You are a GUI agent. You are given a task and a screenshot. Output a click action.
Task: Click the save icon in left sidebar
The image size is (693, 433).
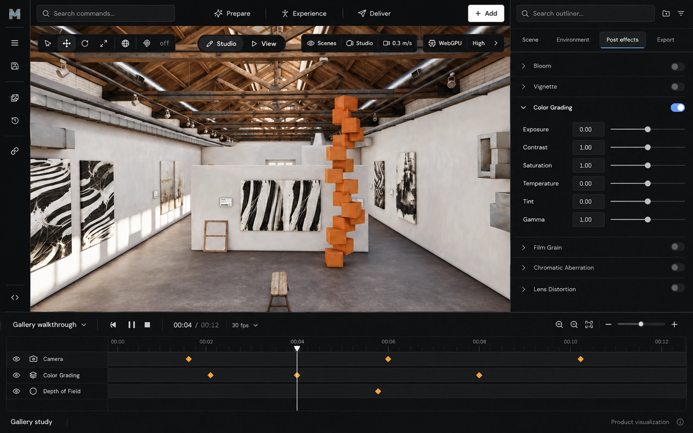15,66
